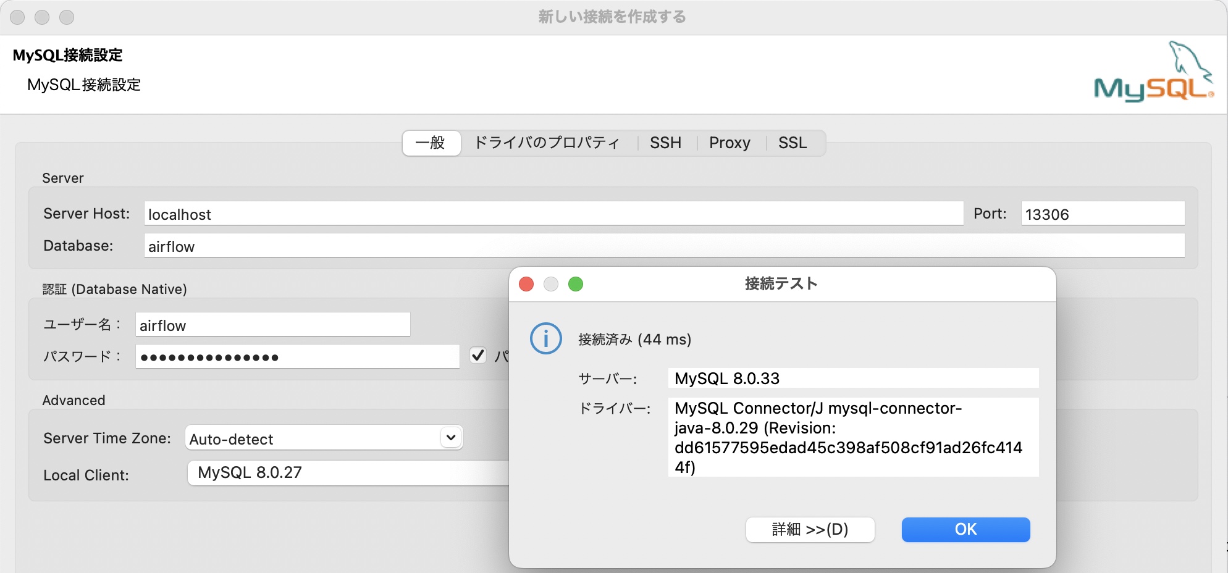The height and width of the screenshot is (573, 1228).
Task: Click the ユーザー名 input field
Action: coord(272,325)
